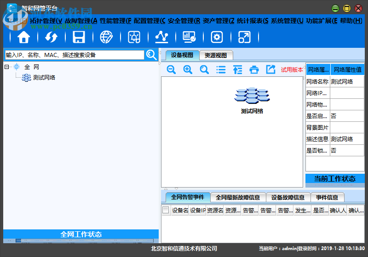Click the export share icon
Viewport: 368px width, 257px height.
coord(270,69)
